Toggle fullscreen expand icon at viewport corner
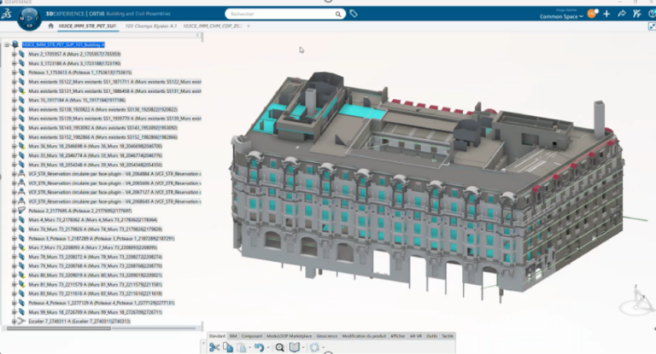 (652, 26)
